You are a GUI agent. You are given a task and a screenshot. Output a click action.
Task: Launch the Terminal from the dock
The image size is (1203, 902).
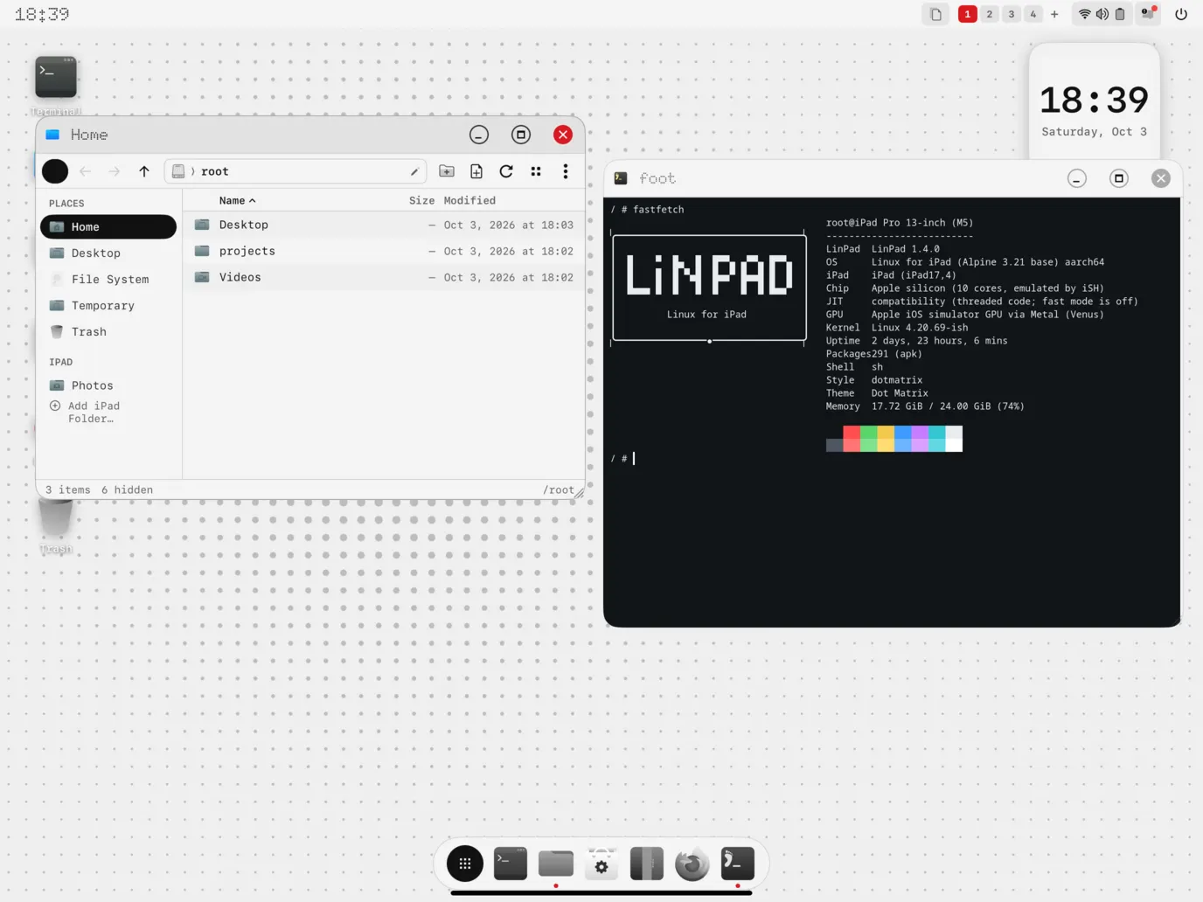pyautogui.click(x=511, y=864)
